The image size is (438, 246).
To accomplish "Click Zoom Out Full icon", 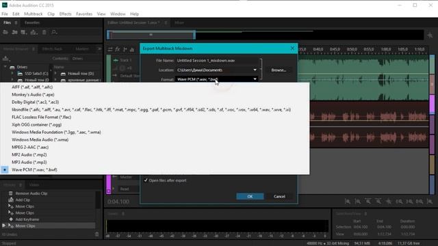I will (x=389, y=202).
